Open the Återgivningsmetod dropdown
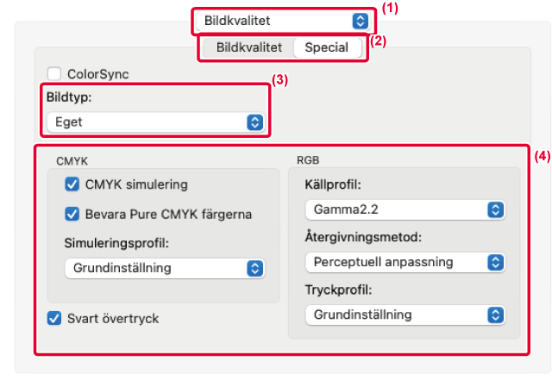The width and height of the screenshot is (552, 380). [405, 263]
